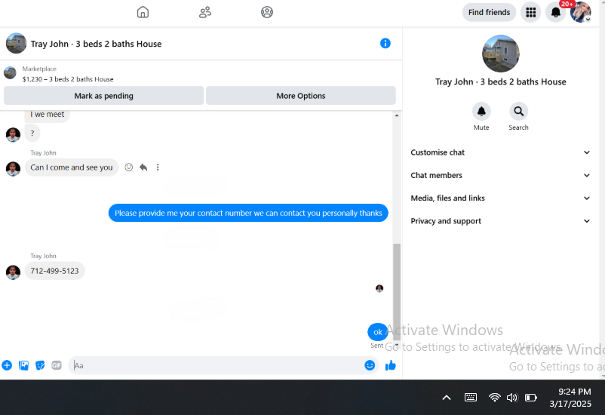The height and width of the screenshot is (415, 605).
Task: Click sender avatar next to 712-499-5123
Action: (13, 272)
